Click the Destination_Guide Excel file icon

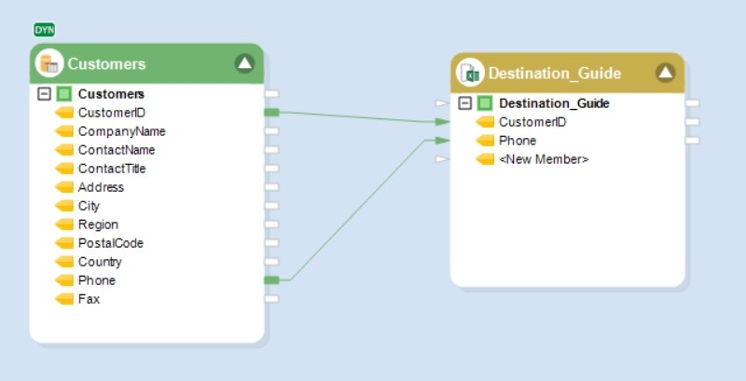pos(470,73)
